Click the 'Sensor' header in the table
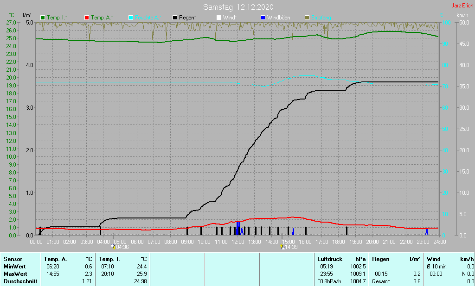The image size is (475, 286). 13,259
